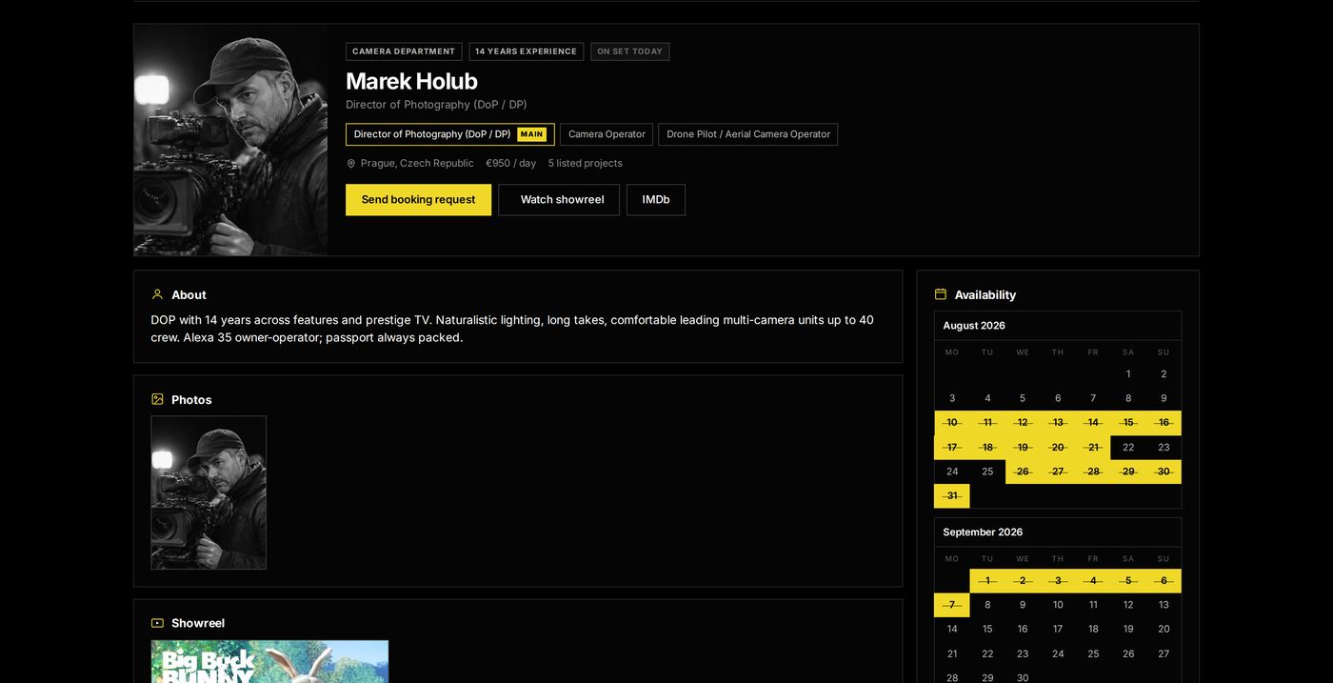
Task: Click the 14 Years Experience badge
Action: [x=526, y=51]
